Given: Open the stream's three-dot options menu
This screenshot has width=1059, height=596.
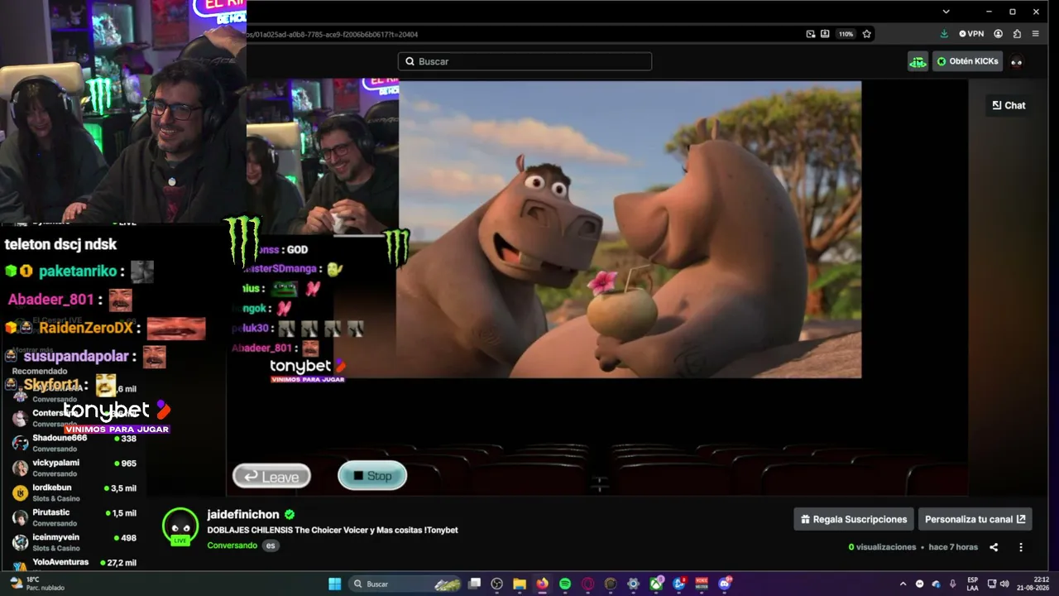Looking at the screenshot, I should (1021, 547).
